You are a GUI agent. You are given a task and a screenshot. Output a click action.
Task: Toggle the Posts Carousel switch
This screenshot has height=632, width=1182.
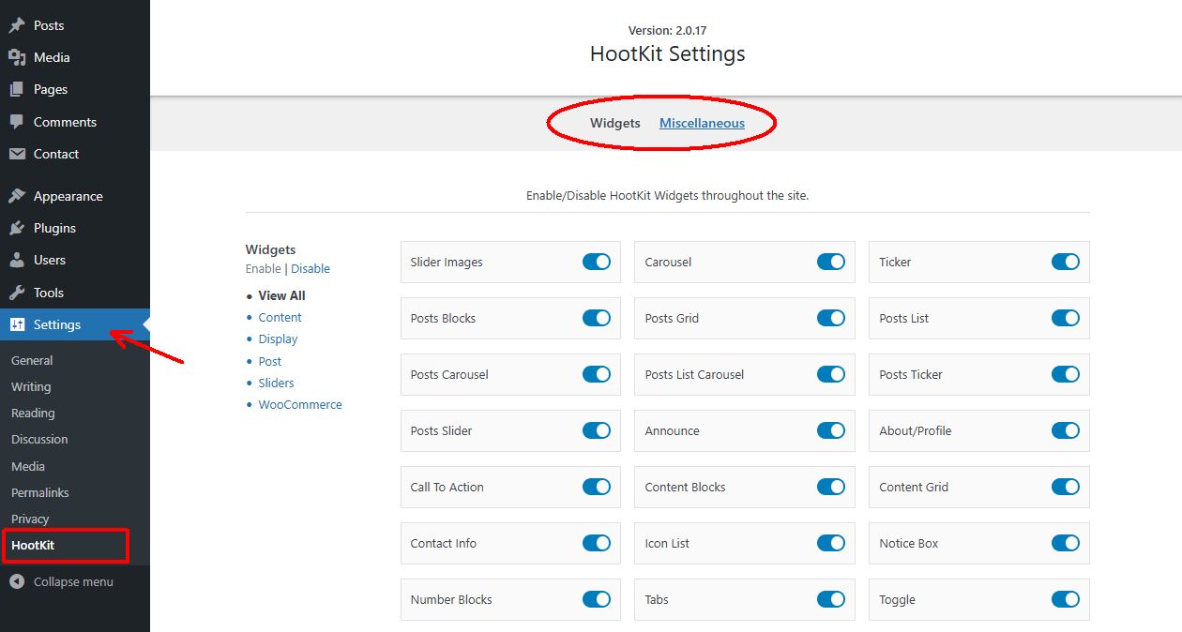[x=597, y=374]
